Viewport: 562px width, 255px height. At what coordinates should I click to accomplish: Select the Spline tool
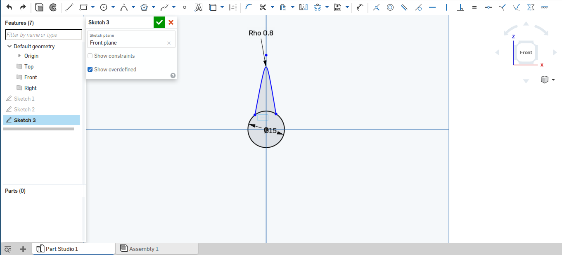coord(164,7)
